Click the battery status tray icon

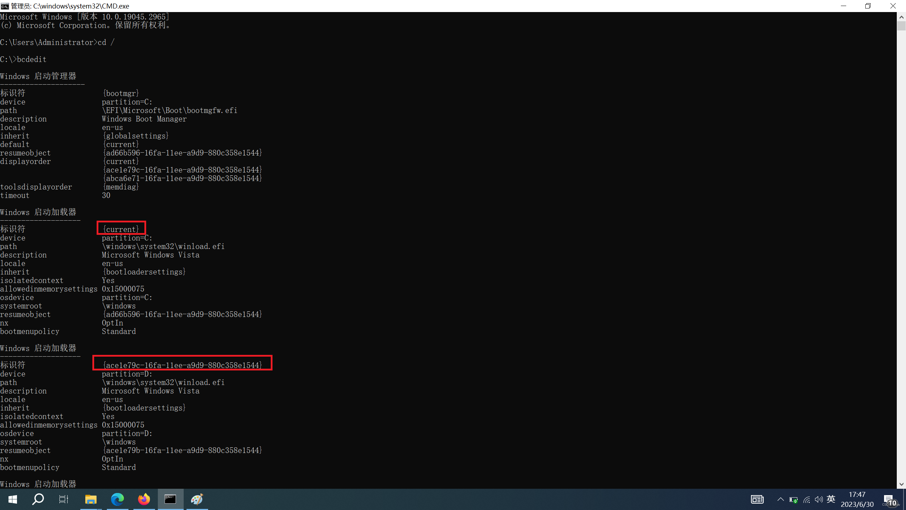[793, 500]
